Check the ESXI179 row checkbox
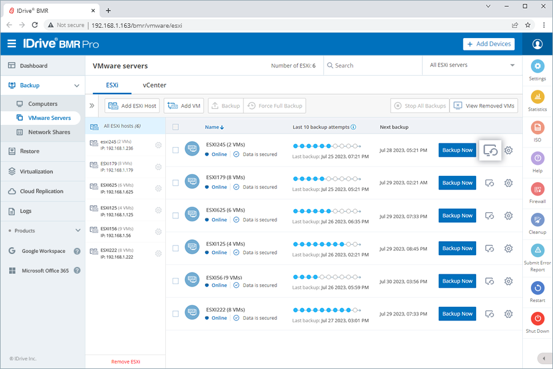This screenshot has height=369, width=553. [176, 183]
